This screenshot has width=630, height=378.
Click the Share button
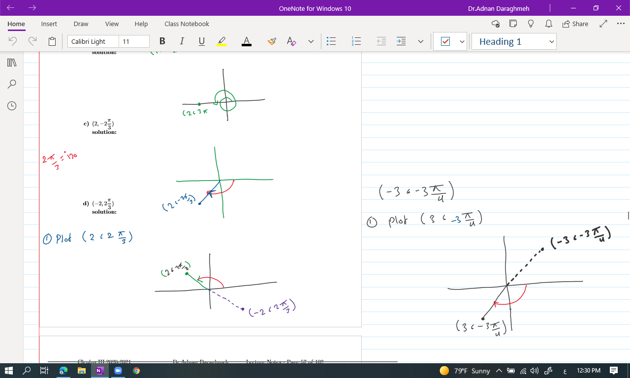[575, 24]
